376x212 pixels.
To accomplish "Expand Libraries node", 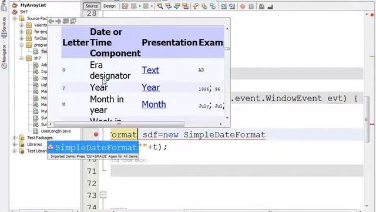I will [x=15, y=144].
